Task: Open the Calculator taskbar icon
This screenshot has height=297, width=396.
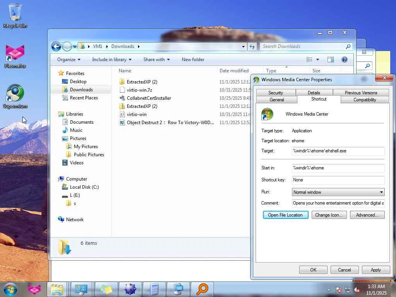Action: point(154,289)
